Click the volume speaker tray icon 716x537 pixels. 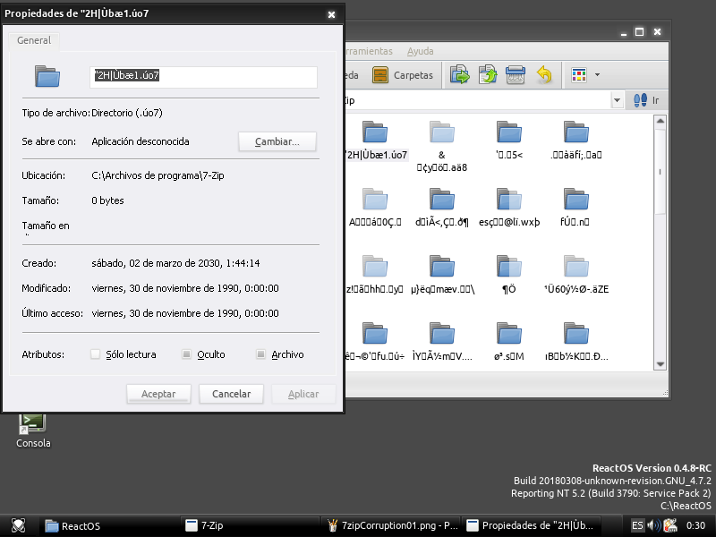(x=652, y=525)
